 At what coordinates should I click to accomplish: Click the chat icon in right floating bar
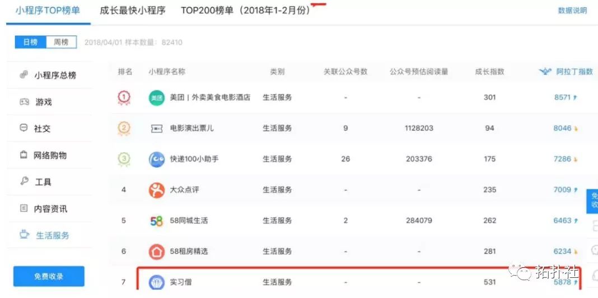(594, 250)
